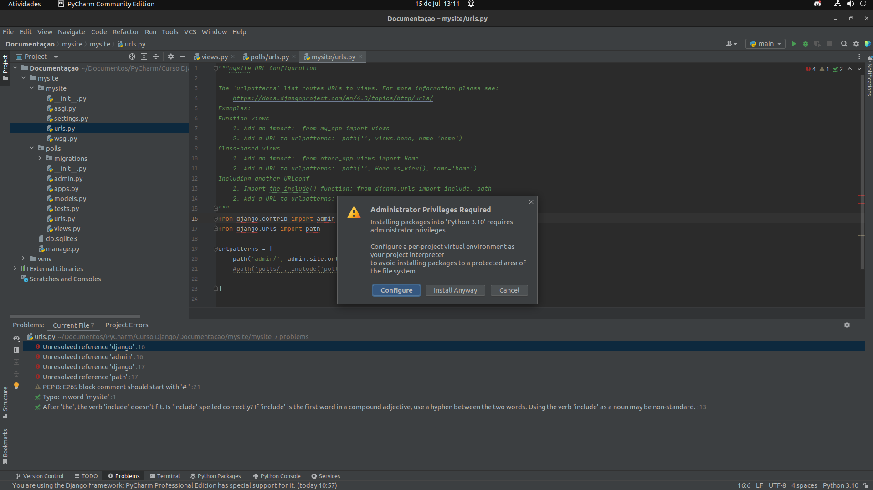
Task: Expand all in Project panel
Action: point(144,57)
